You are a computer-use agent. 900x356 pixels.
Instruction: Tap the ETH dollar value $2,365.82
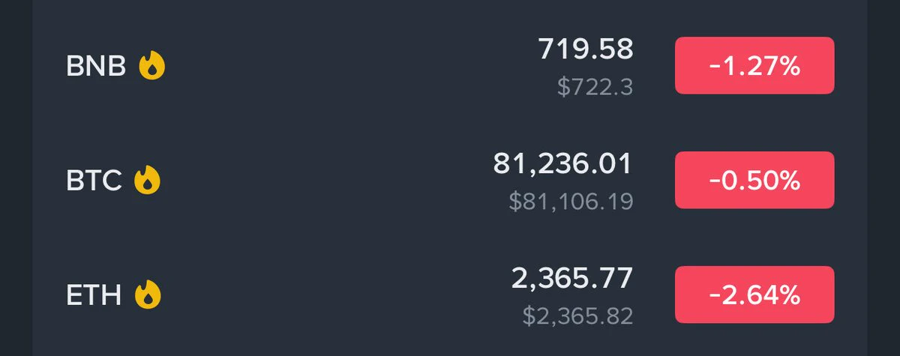[x=578, y=316]
